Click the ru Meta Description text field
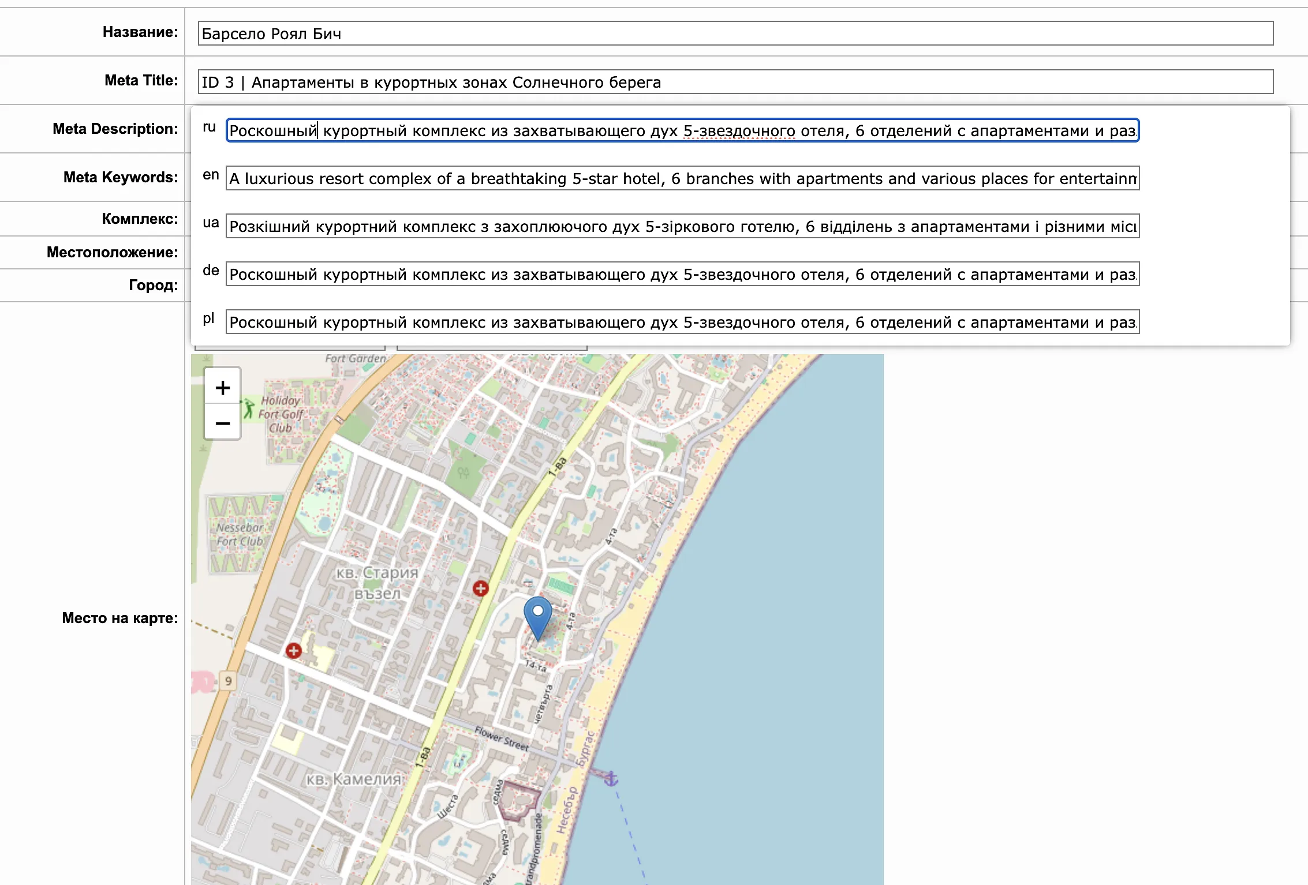The image size is (1308, 885). pyautogui.click(x=682, y=130)
